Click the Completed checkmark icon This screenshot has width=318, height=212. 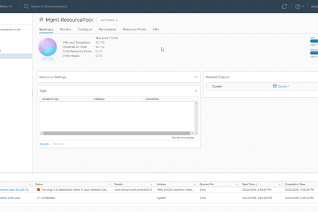click(x=38, y=198)
